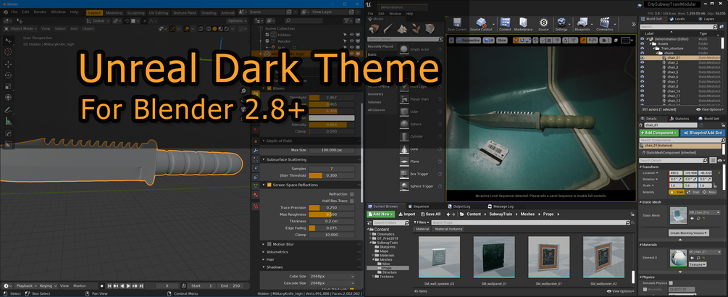This screenshot has height=297, width=728.
Task: Select the Paint mode brush icon in Modes
Action: tap(389, 29)
